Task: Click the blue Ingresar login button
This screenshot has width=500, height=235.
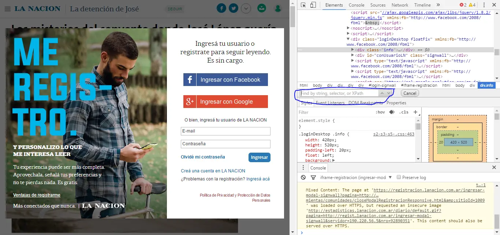Action: (260, 157)
